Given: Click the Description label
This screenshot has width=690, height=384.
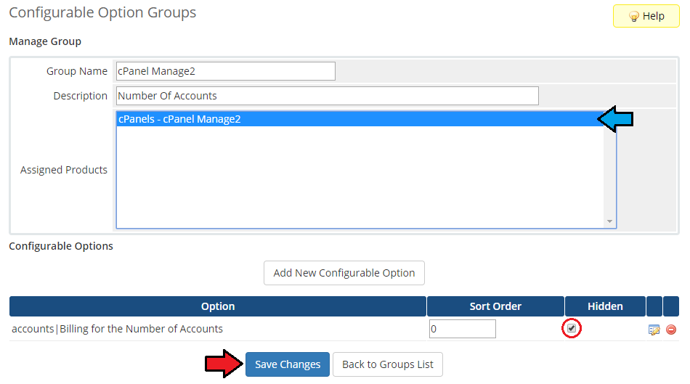Looking at the screenshot, I should point(81,96).
